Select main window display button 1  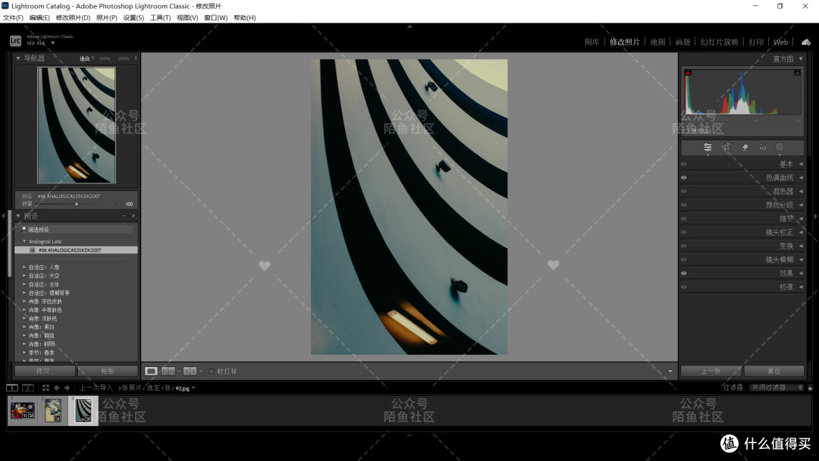[12, 388]
